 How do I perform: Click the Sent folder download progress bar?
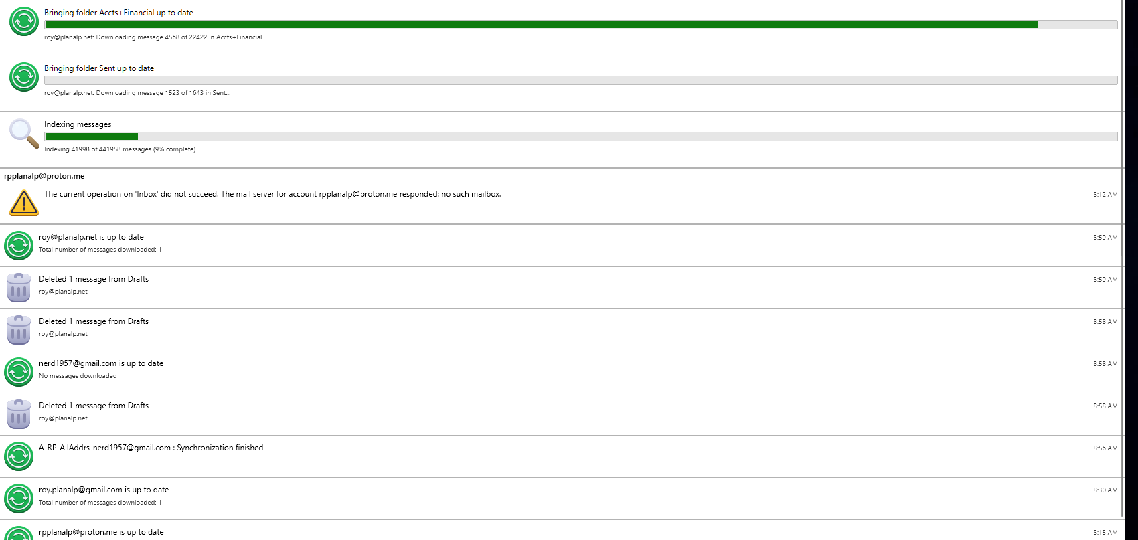click(581, 80)
